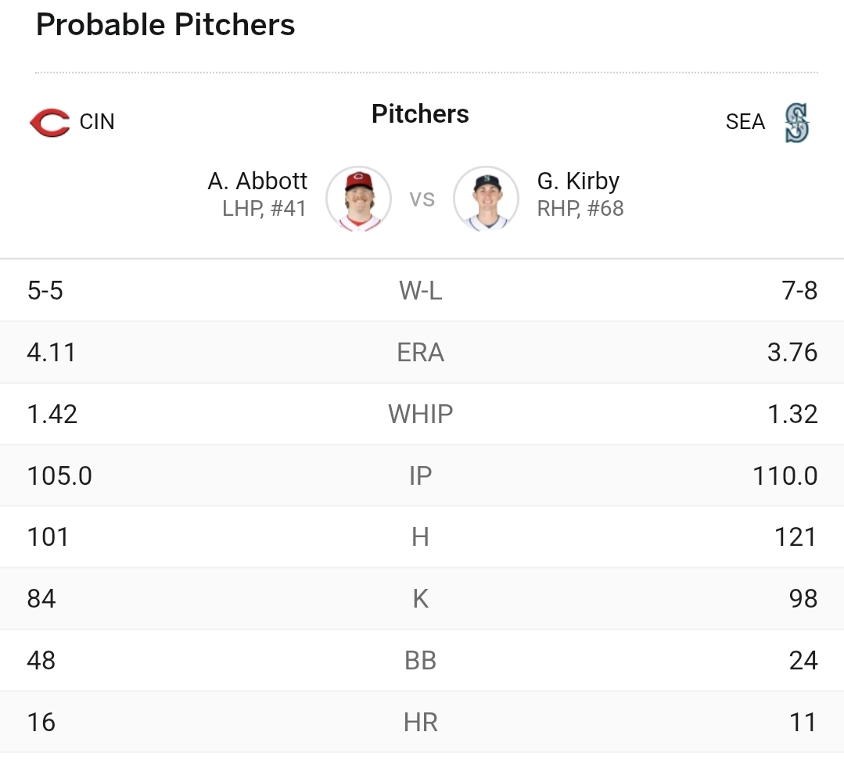Screen dimensions: 844x782
Task: Click the Cincinnati Reds logo icon
Action: pos(49,122)
